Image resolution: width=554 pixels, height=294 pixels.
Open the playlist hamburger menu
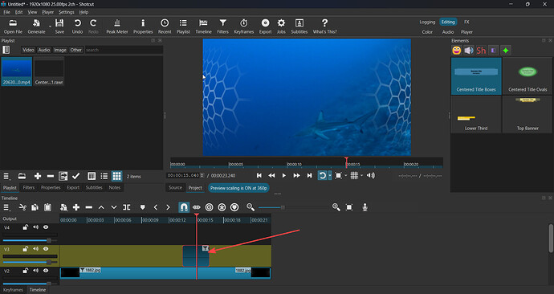pos(6,176)
